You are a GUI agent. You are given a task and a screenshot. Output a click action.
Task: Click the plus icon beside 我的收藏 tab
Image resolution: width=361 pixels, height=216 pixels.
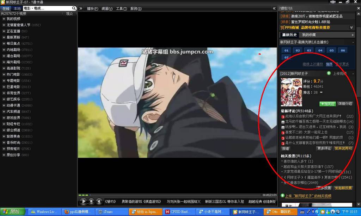(x=353, y=35)
